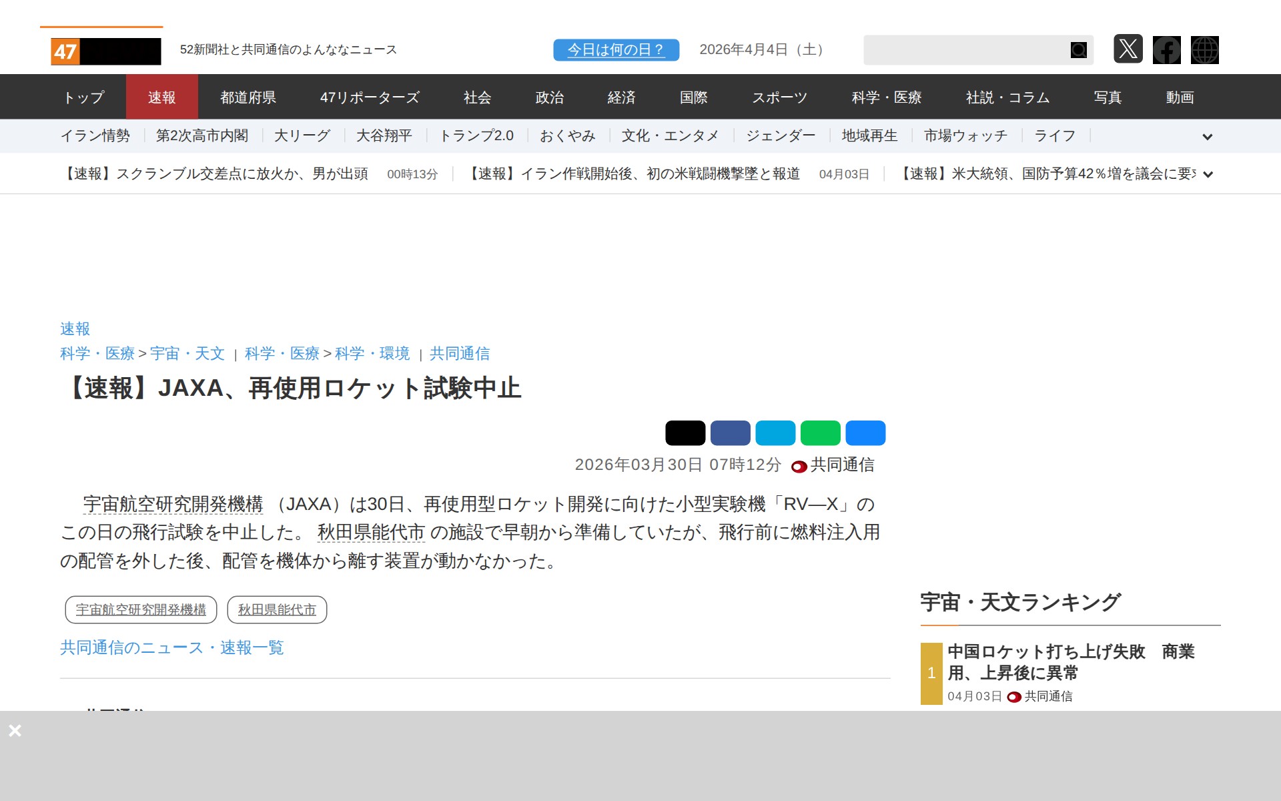Open the X (Twitter) header icon
1281x801 pixels.
tap(1128, 49)
